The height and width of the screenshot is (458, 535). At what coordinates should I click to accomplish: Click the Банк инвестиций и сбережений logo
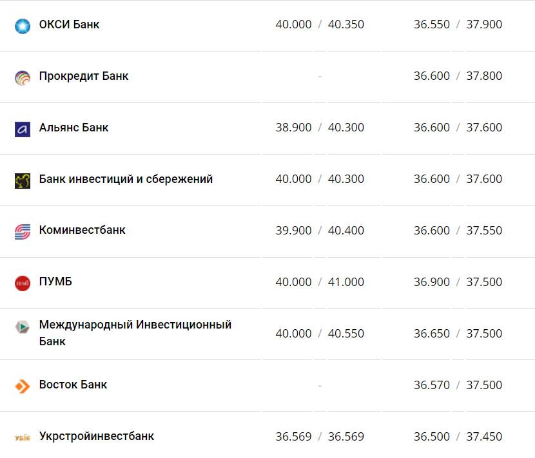(23, 180)
